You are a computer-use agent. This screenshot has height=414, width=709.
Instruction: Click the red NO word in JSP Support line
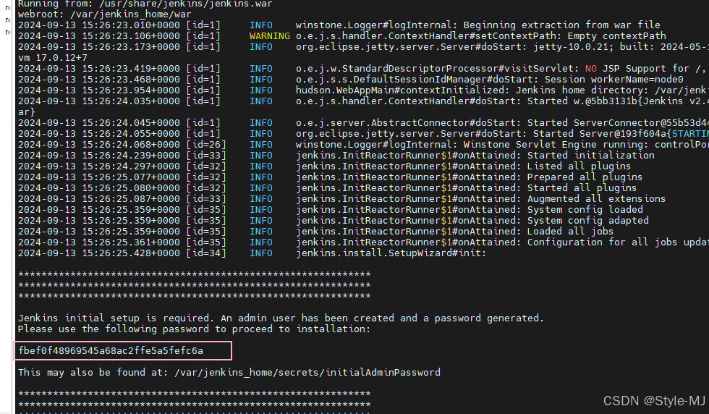pyautogui.click(x=590, y=69)
